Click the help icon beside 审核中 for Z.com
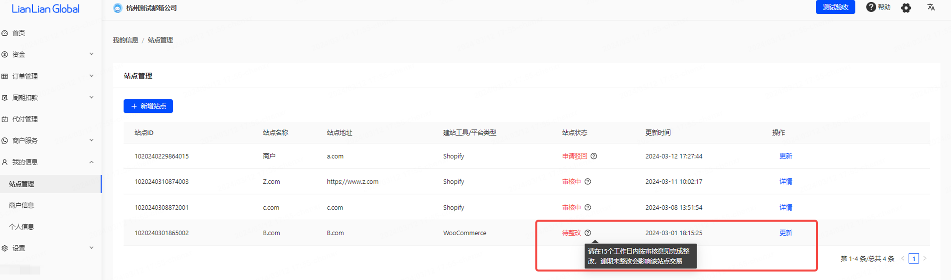951x280 pixels. [x=588, y=182]
